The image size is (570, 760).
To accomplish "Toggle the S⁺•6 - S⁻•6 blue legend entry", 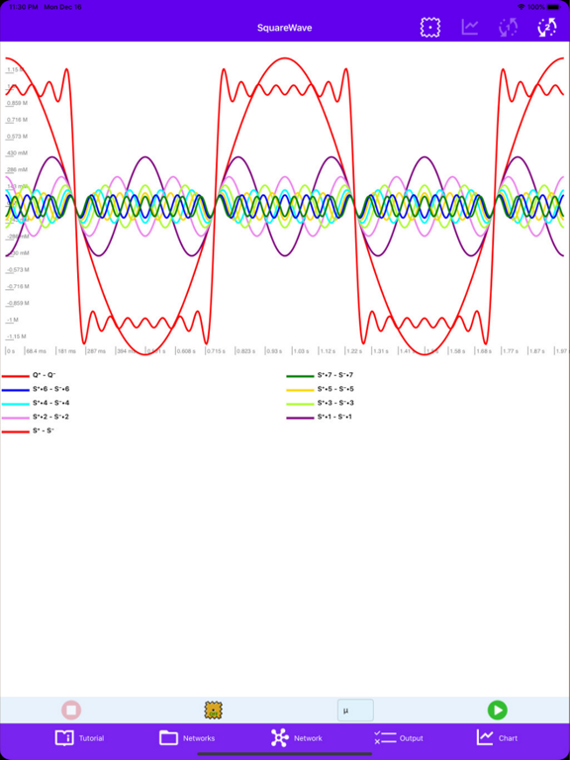I will click(x=36, y=389).
